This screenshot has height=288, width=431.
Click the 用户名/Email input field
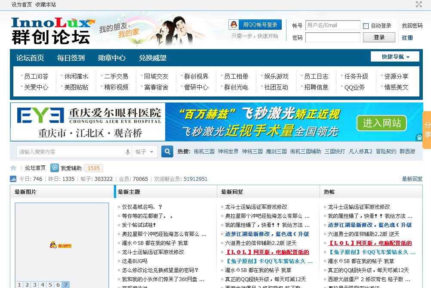pyautogui.click(x=332, y=25)
